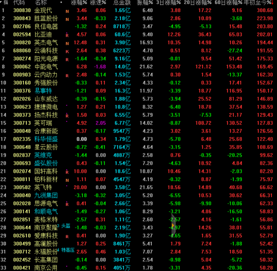277x271 pixels.
Task: Click 云涌科技 60-day value -27.24
Action: 235,51
